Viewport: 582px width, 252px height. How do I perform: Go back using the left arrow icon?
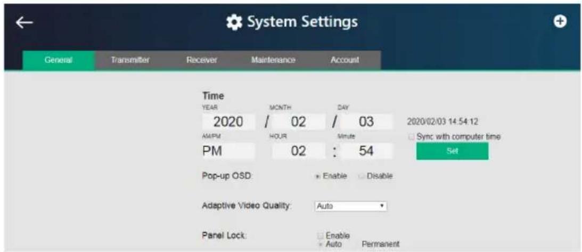pyautogui.click(x=24, y=22)
